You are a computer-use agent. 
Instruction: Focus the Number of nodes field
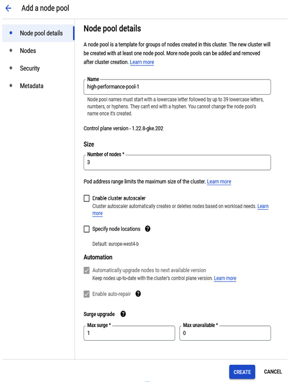pyautogui.click(x=177, y=162)
